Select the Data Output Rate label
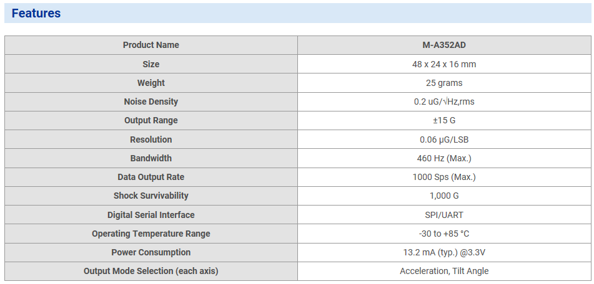 point(151,177)
